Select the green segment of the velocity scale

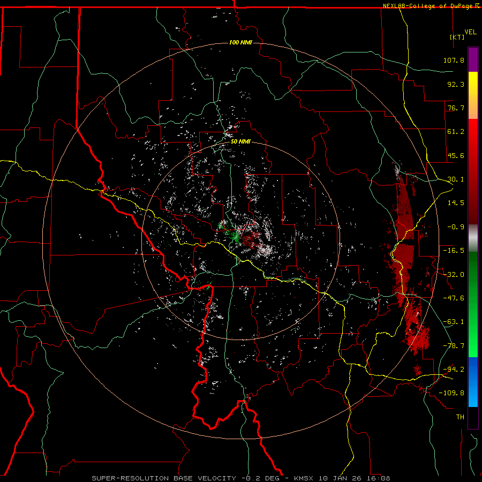point(473,304)
